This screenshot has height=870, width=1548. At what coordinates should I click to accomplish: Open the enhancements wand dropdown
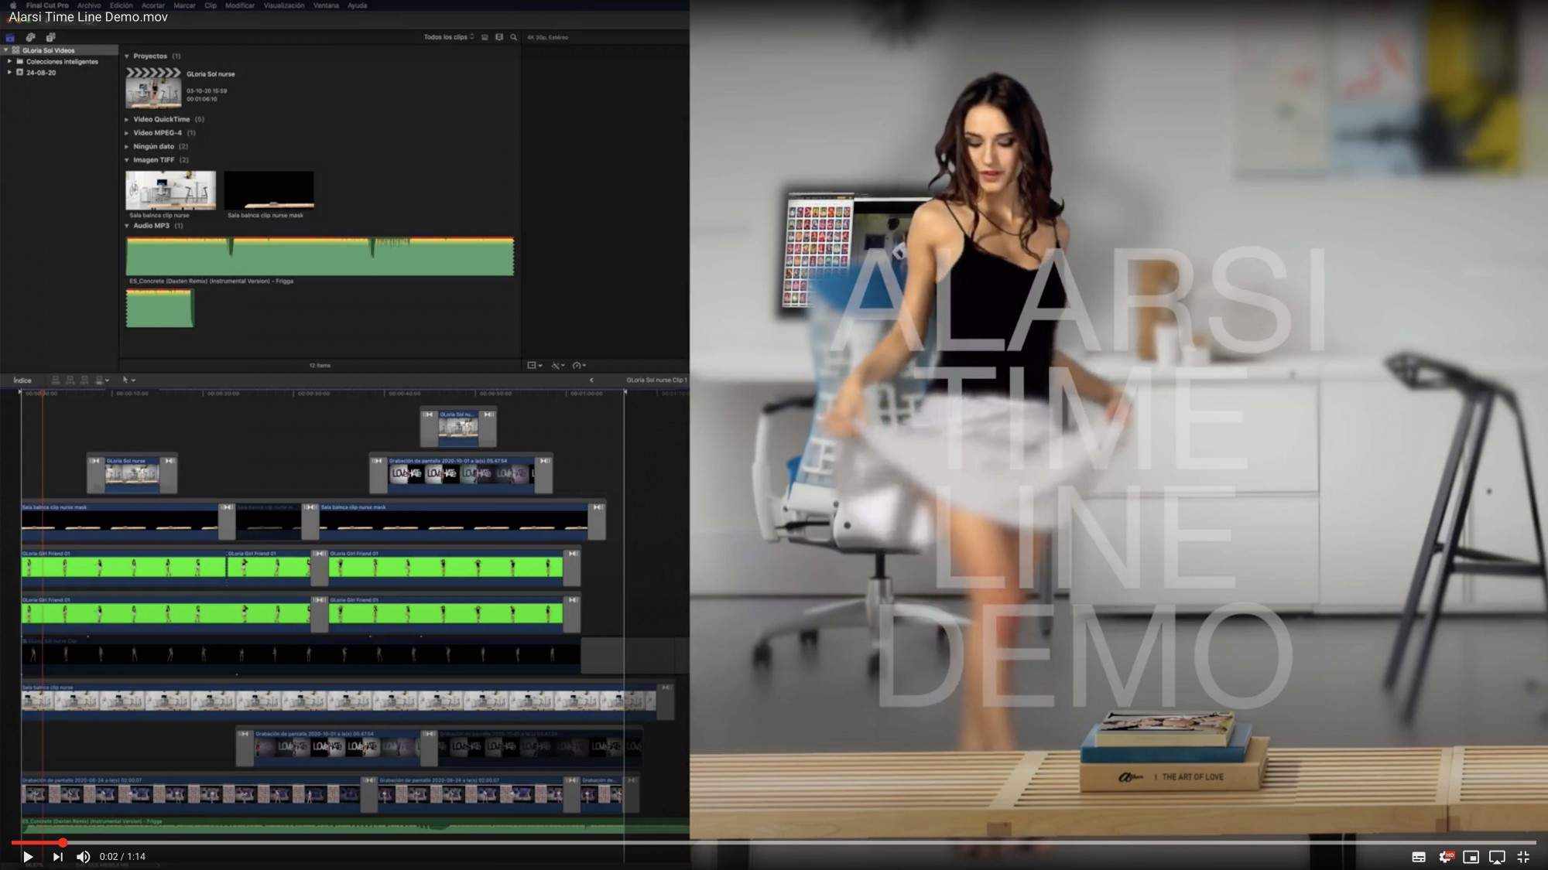coord(558,365)
